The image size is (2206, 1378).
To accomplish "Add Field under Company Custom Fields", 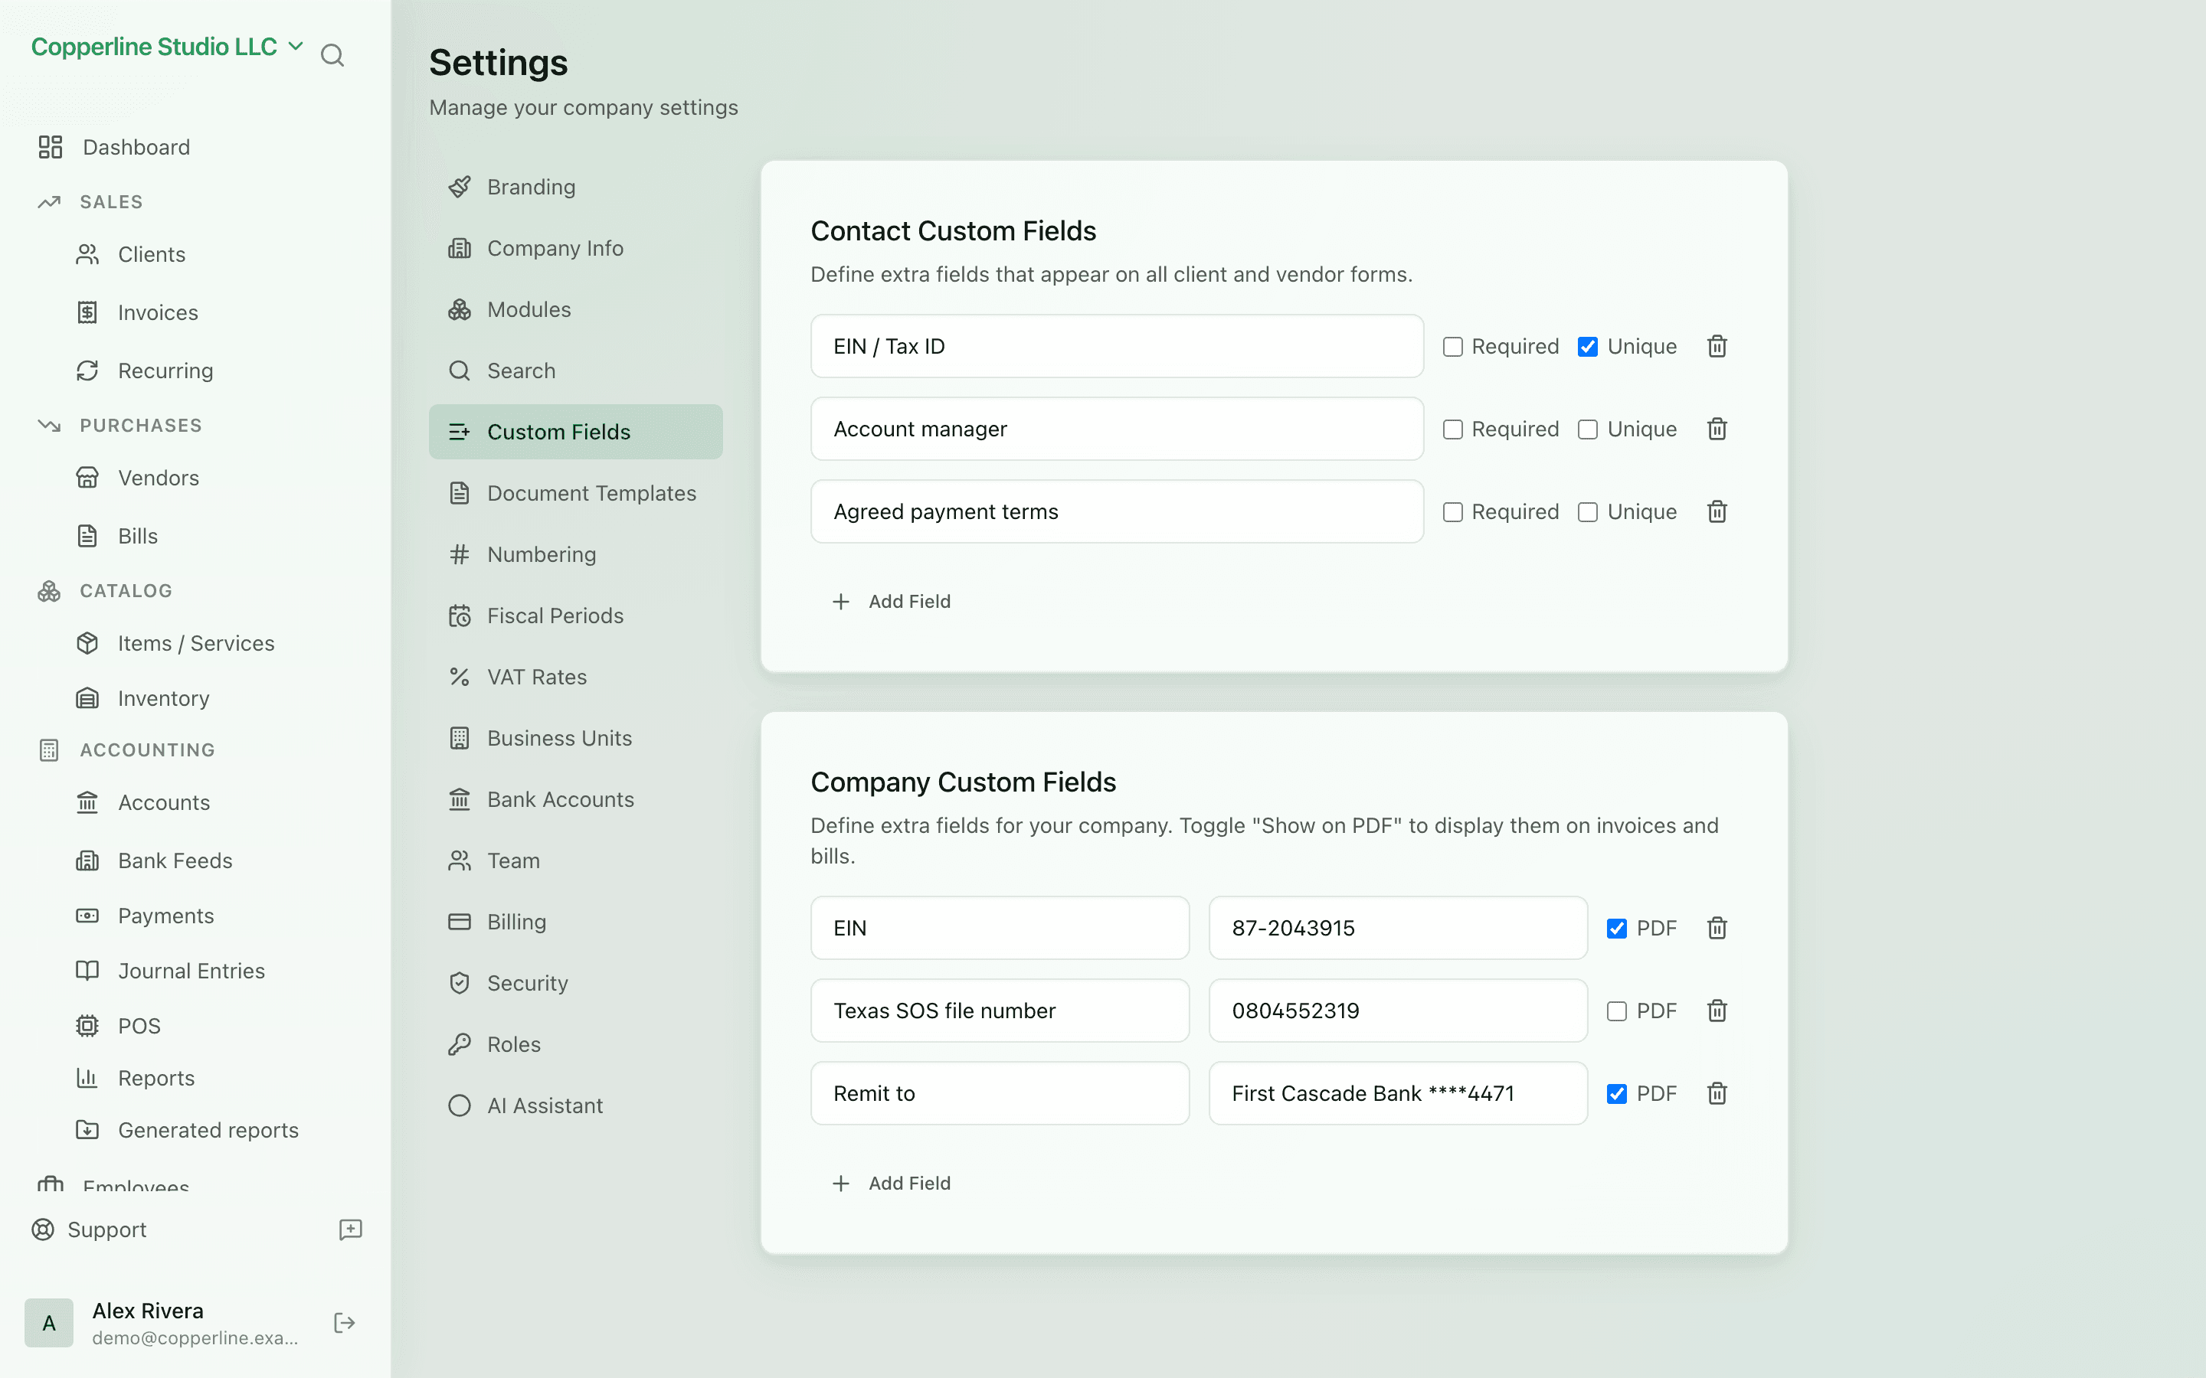I will (x=892, y=1183).
